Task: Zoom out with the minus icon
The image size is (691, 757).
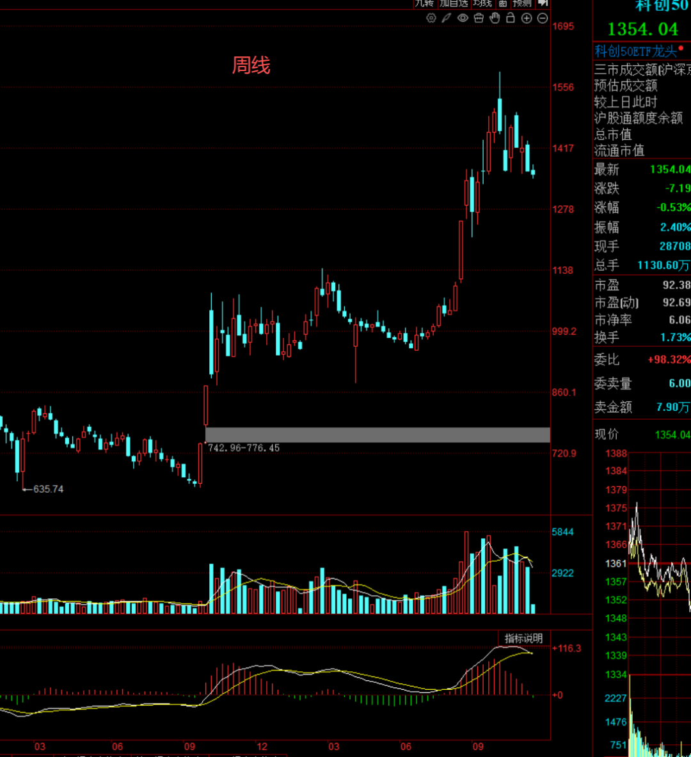Action: pyautogui.click(x=543, y=19)
